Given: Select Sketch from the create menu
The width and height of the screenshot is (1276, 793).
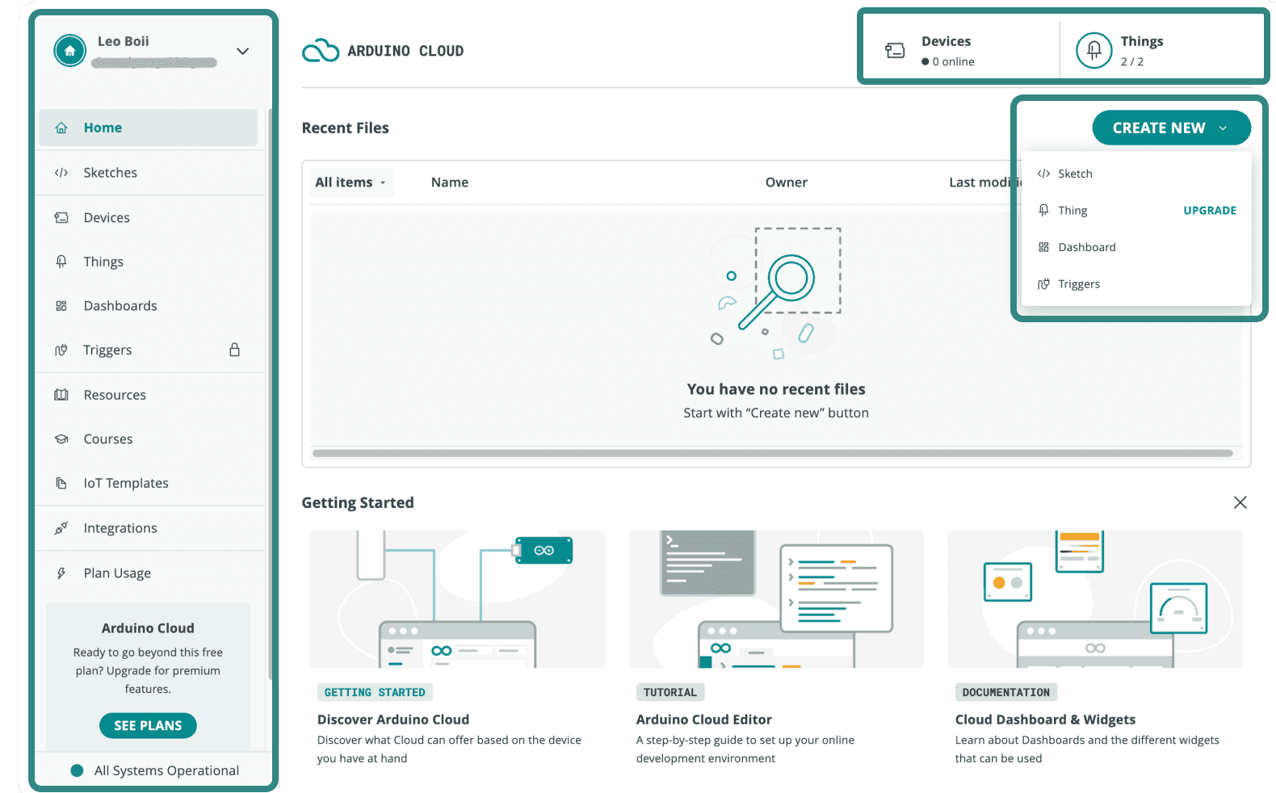Looking at the screenshot, I should [1075, 174].
